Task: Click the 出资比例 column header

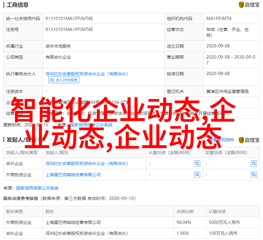Action: 185,211
